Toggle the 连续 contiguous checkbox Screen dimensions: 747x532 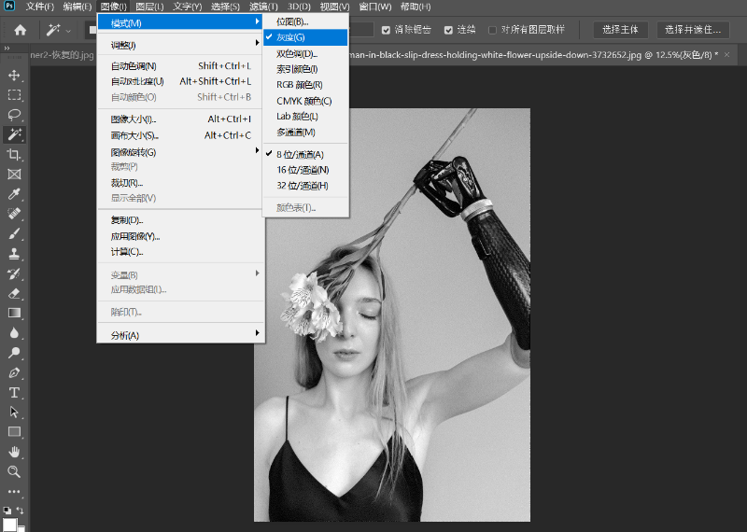tap(448, 30)
